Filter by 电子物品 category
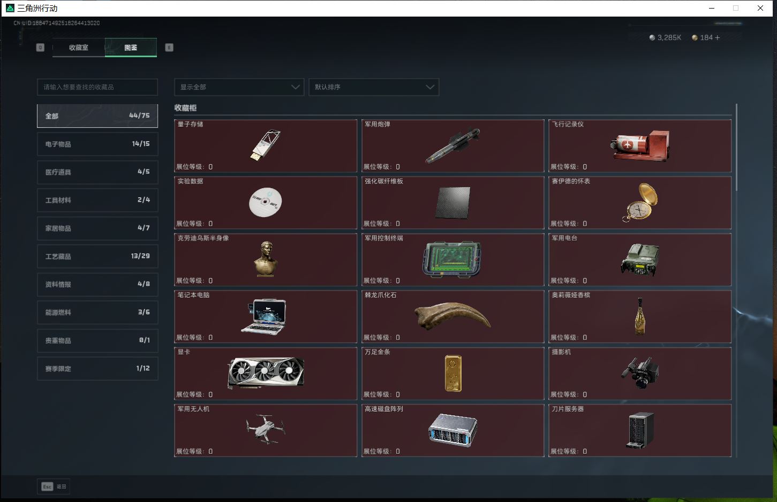777x502 pixels. tap(97, 144)
